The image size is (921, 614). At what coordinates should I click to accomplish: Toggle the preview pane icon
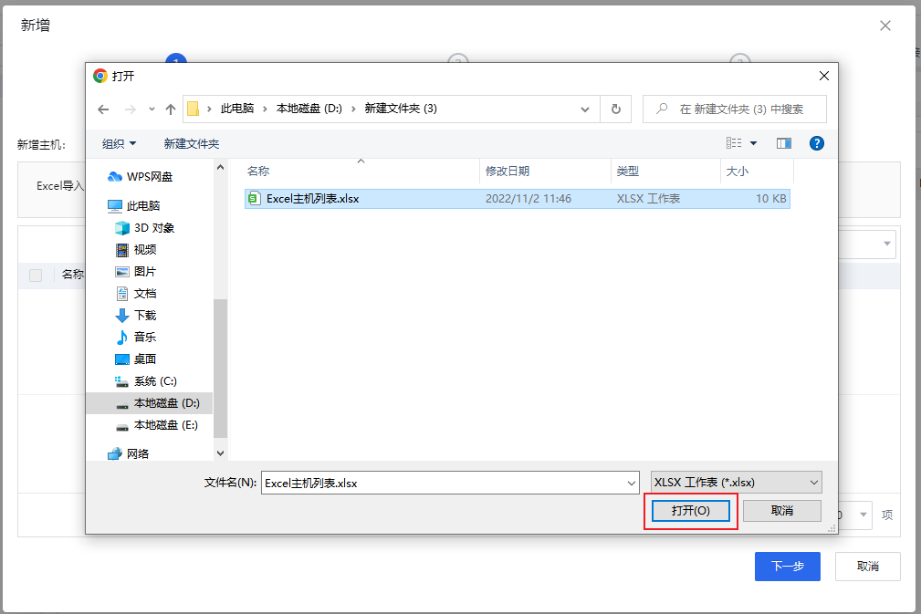click(x=783, y=143)
